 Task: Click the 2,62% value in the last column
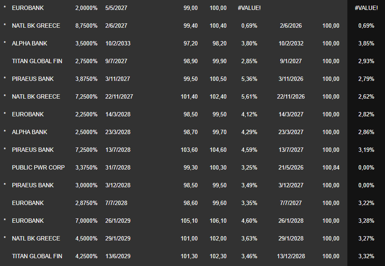point(366,96)
